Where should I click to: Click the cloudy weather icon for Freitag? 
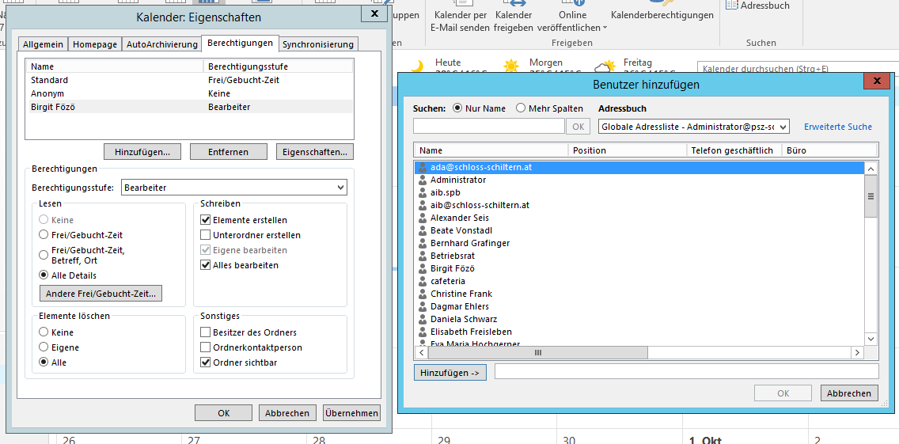[607, 66]
